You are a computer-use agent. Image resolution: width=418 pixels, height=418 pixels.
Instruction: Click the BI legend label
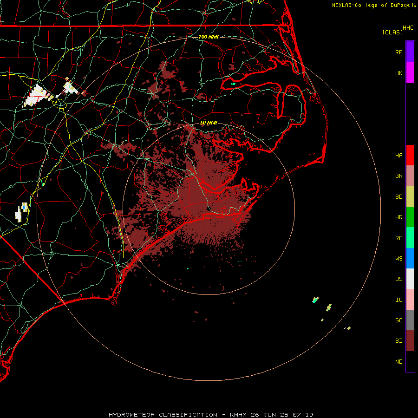point(398,341)
